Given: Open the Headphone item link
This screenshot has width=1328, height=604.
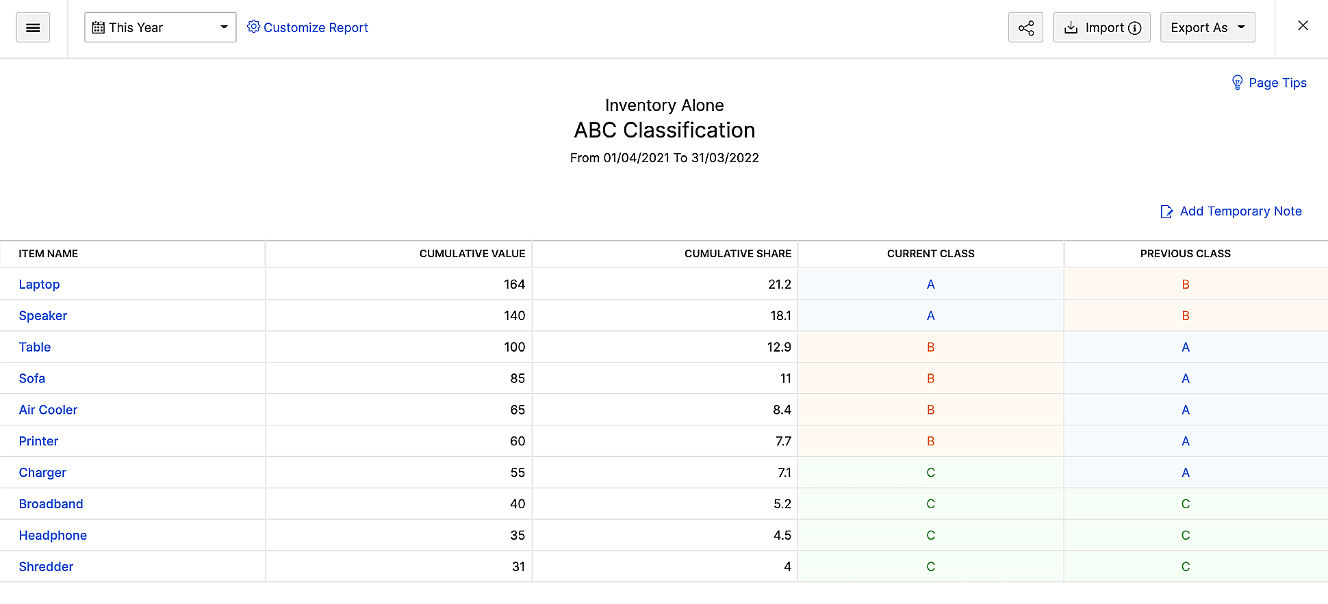Looking at the screenshot, I should coord(53,535).
